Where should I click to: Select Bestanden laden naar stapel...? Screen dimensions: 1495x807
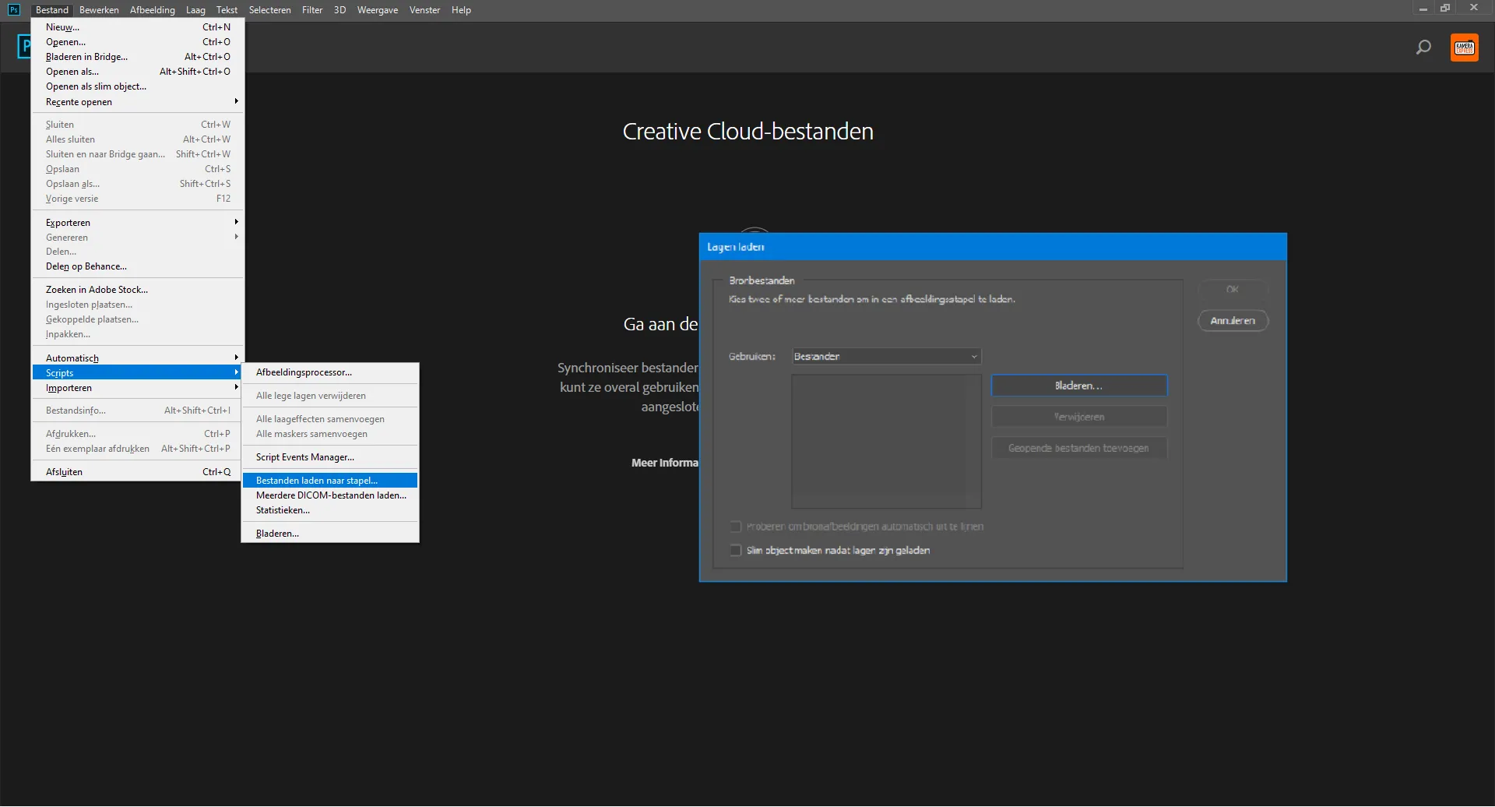[x=330, y=481]
